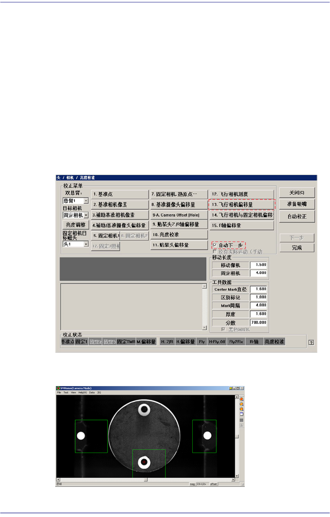Image resolution: width=330 pixels, height=517 pixels.
Task: Click the R-轴 status indicator
Action: point(254,342)
